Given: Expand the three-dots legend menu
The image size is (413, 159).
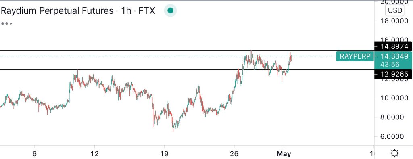Looking at the screenshot, I should tap(6, 23).
